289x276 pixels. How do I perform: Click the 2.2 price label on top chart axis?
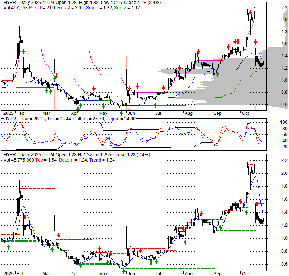284,8
